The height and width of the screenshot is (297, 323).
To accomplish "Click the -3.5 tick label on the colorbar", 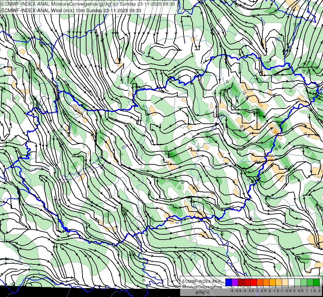I will point(250,291).
